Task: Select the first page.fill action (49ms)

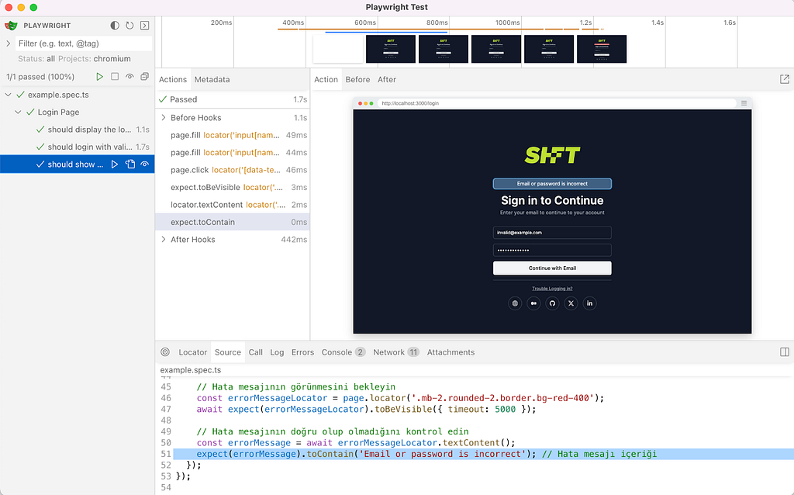Action: (x=233, y=135)
